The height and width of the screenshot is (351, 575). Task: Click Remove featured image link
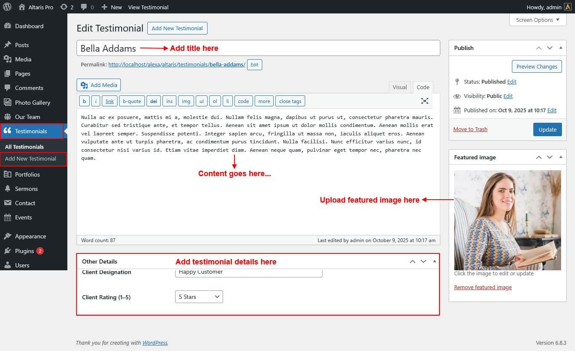pos(483,288)
